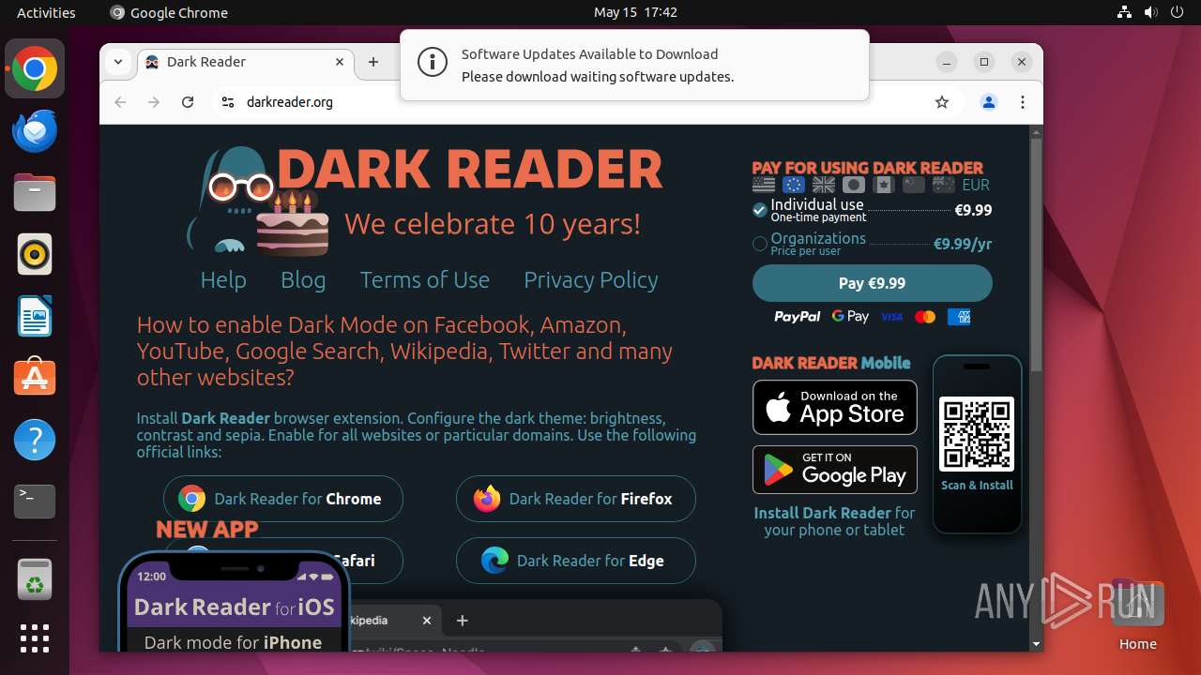The image size is (1201, 675).
Task: Click the 'Install Dark Reader for your phone' text
Action: coord(834,521)
